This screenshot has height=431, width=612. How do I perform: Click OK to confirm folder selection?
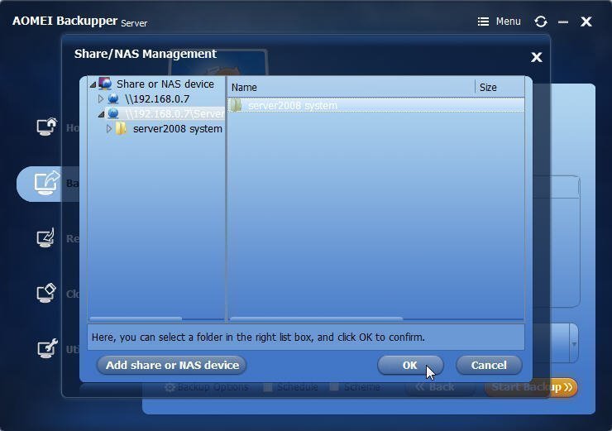[410, 366]
